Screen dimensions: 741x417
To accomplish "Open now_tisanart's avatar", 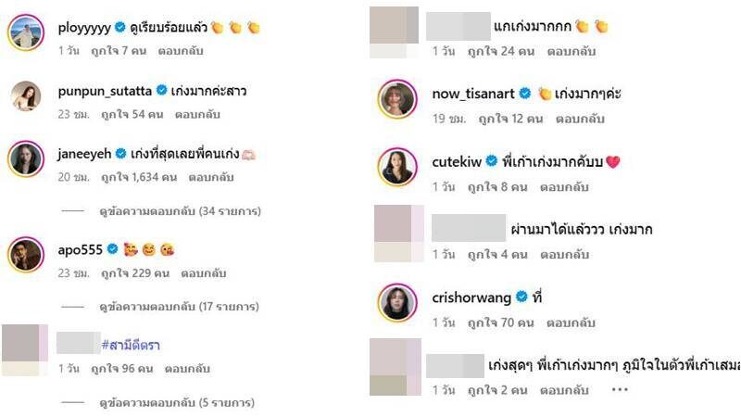I will click(x=397, y=99).
